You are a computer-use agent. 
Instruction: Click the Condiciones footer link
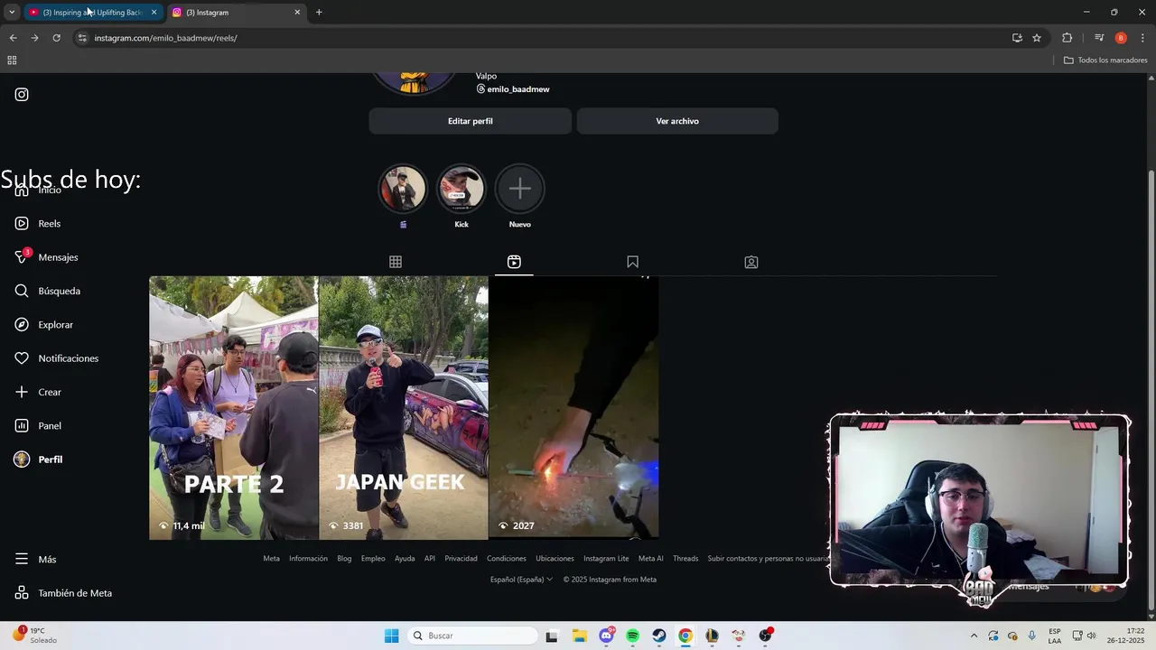(x=507, y=559)
